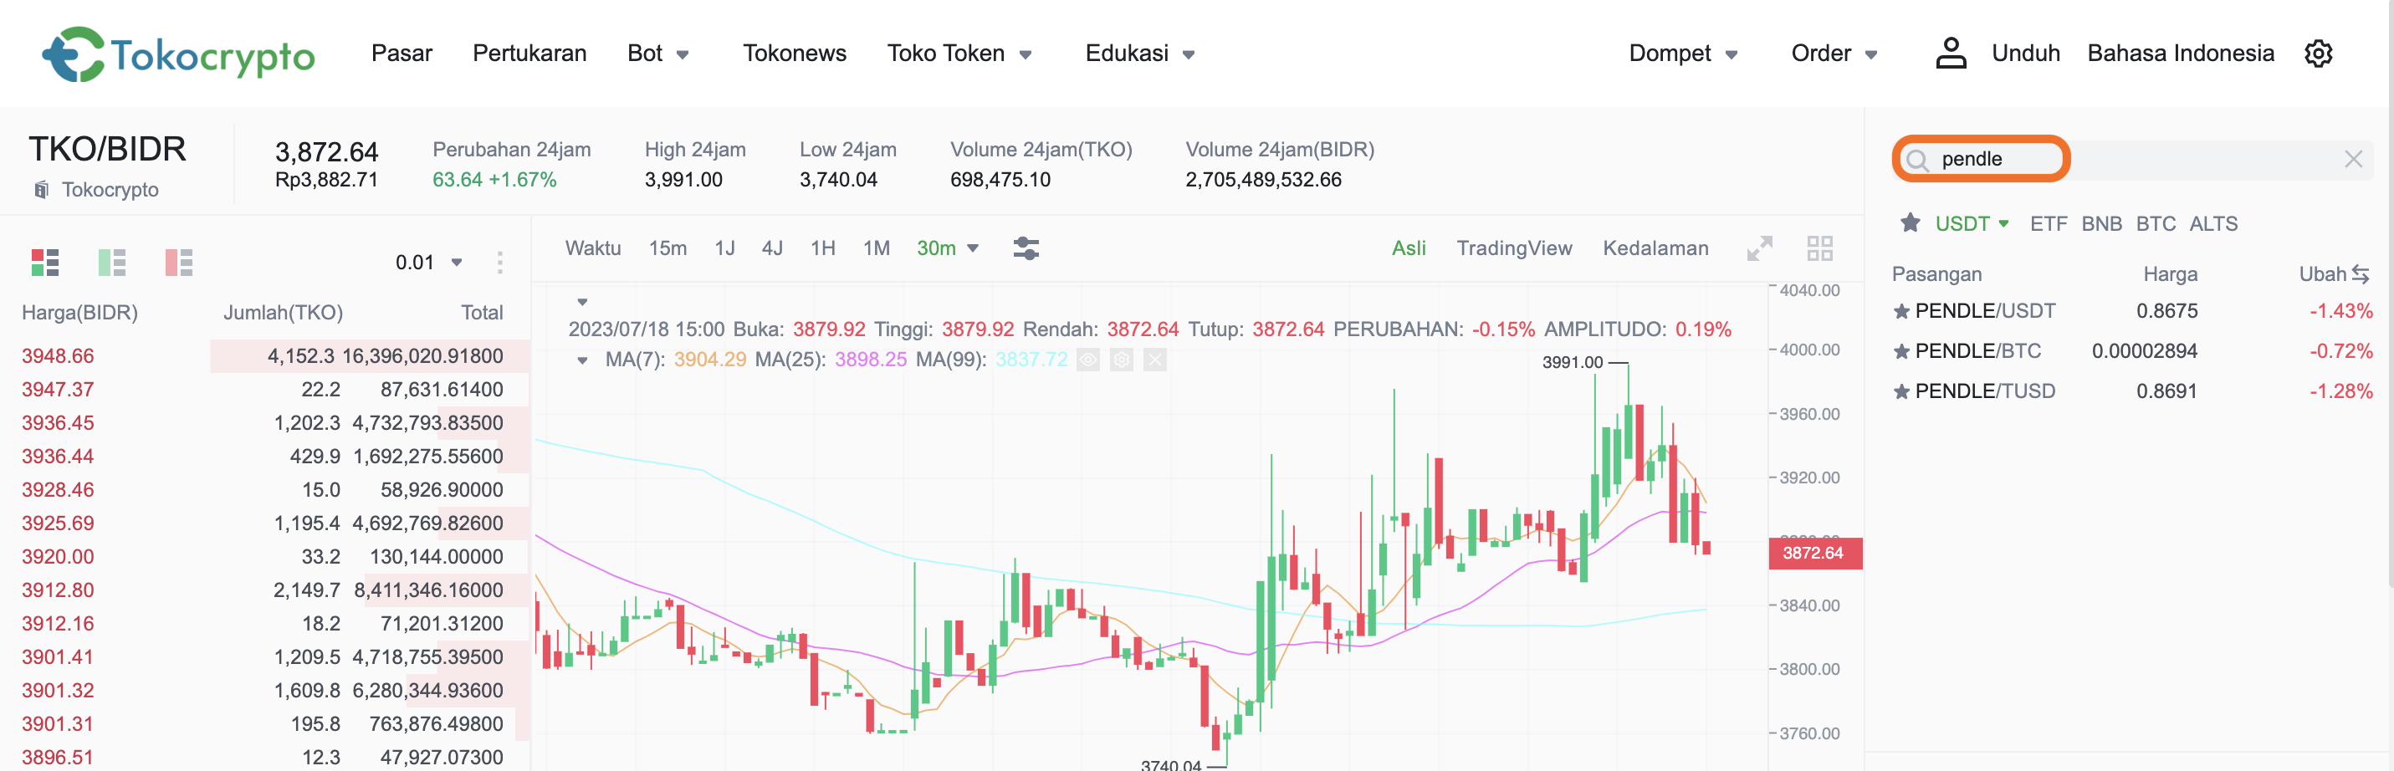Select buy-only (green) order book view icon
The image size is (2394, 771).
(x=111, y=263)
